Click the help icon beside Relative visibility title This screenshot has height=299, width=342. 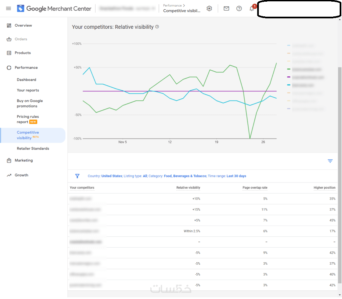pos(157,27)
